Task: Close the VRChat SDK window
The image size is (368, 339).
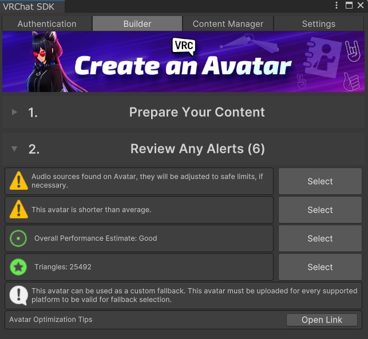Action: pos(361,5)
